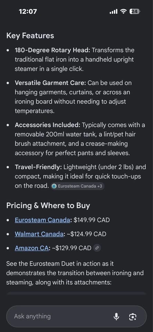Screen dimensions: 153x332
Task: Follow the Amazon CA link
Action: [x=32, y=248]
